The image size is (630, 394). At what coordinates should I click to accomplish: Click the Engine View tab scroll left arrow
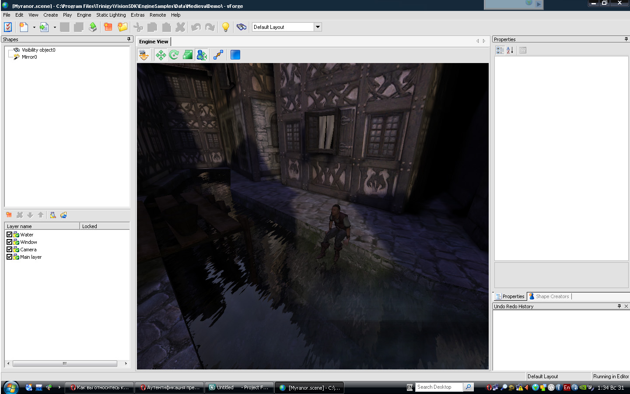[478, 41]
